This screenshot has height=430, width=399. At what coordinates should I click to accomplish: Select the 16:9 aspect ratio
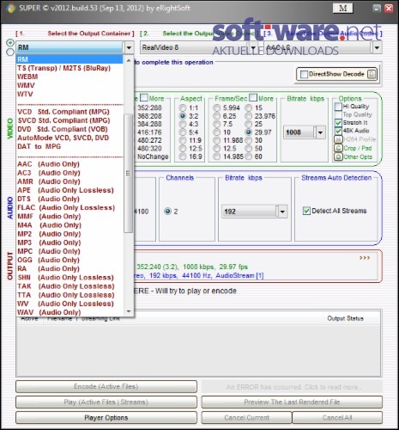click(x=183, y=157)
